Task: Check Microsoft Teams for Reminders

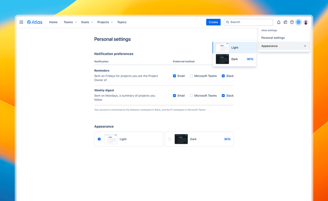Action: [x=191, y=76]
